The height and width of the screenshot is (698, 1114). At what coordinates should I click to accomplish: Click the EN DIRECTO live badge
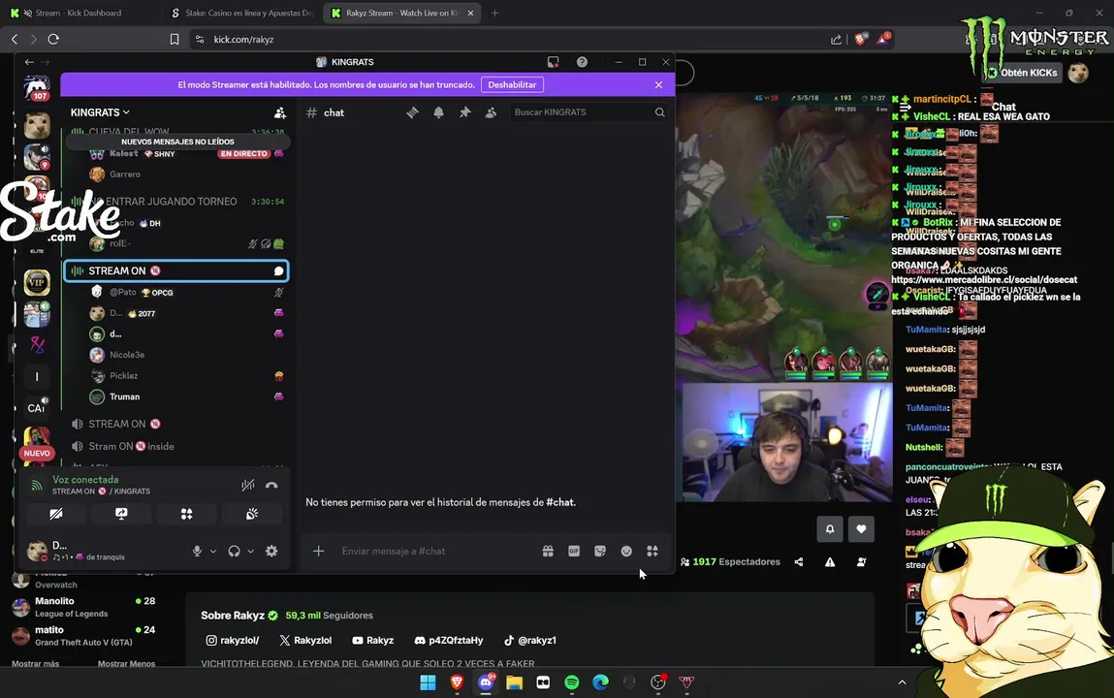coord(243,153)
